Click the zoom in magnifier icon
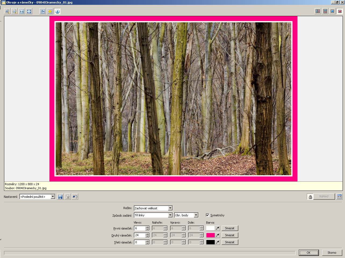 (7, 11)
